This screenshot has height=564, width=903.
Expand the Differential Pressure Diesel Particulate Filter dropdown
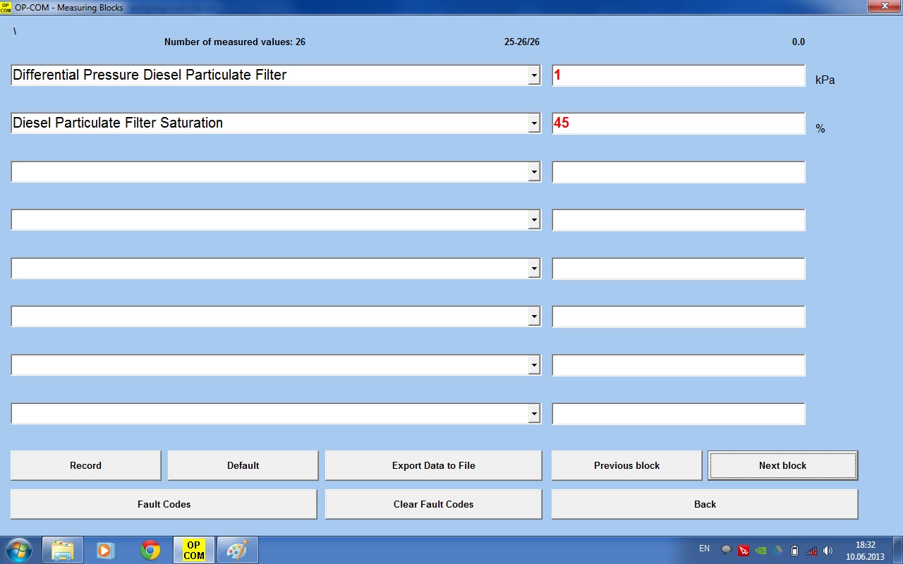pos(534,75)
